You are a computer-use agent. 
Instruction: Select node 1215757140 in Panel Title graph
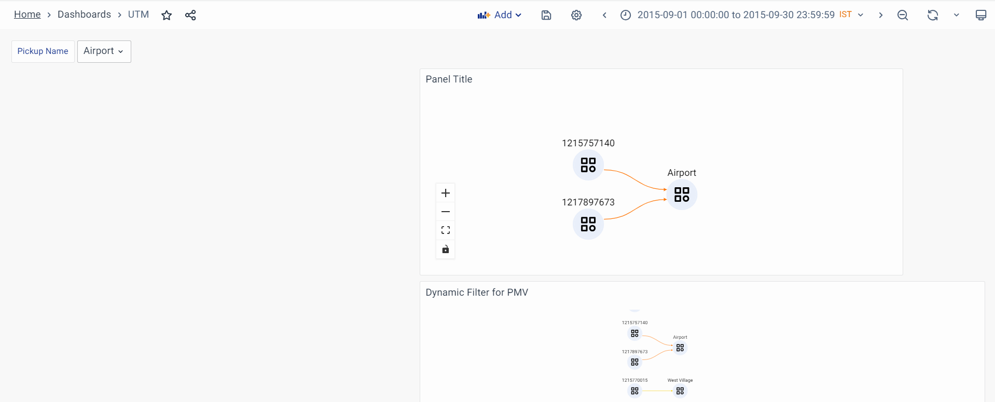click(x=588, y=165)
